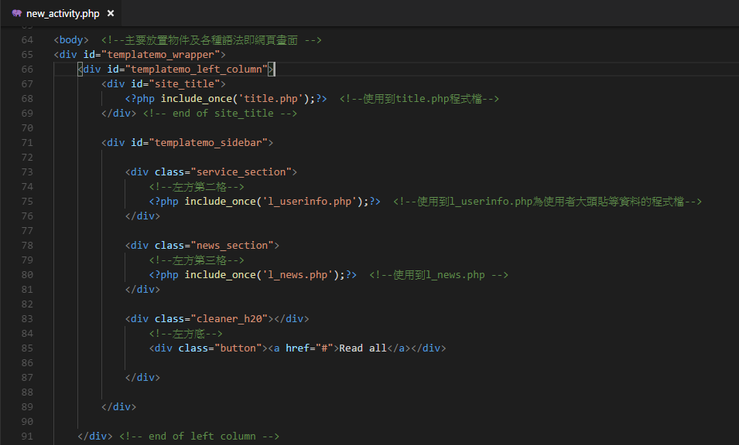The height and width of the screenshot is (445, 739).
Task: Click the comment '左方第三格'
Action: pyautogui.click(x=197, y=260)
